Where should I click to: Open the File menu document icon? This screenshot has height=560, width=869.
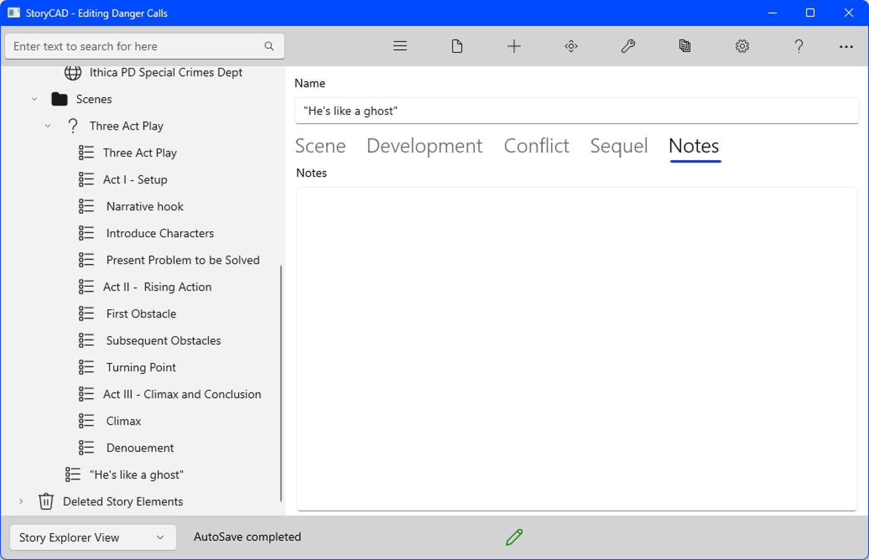click(x=457, y=46)
